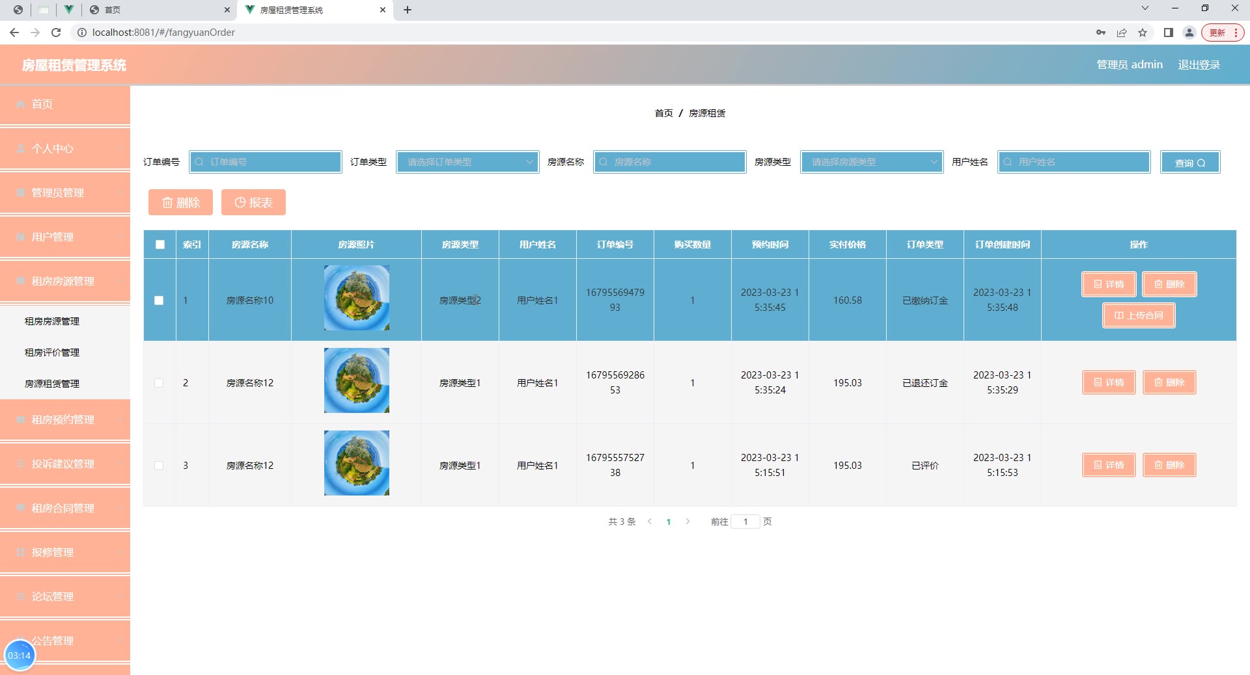Viewport: 1250px width, 675px height.
Task: Expand the 管理员管理 sidebar menu arrow
Action: (x=120, y=193)
